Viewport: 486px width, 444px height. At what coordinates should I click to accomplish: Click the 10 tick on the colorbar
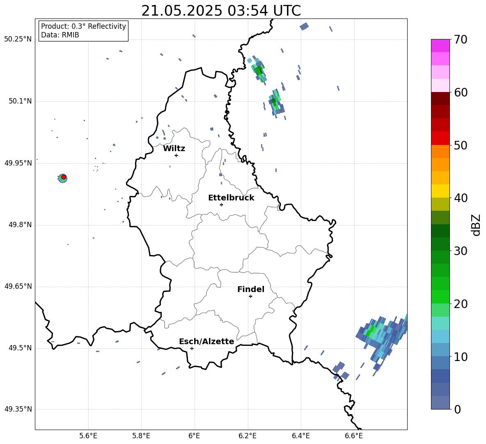[461, 357]
